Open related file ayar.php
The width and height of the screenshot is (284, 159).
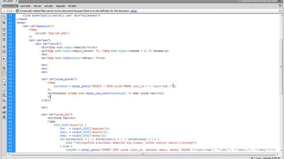click(25, 6)
